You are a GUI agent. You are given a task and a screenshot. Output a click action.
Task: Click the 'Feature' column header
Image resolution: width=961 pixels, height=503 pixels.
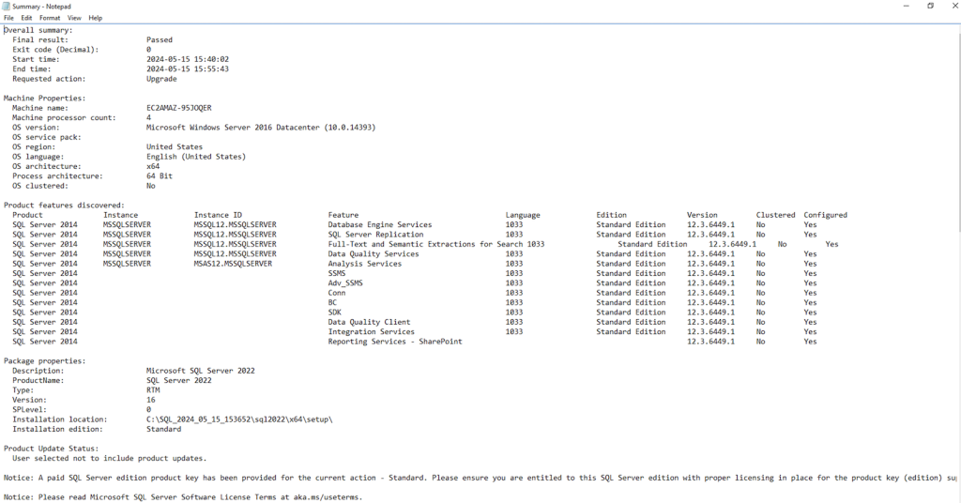(x=343, y=215)
